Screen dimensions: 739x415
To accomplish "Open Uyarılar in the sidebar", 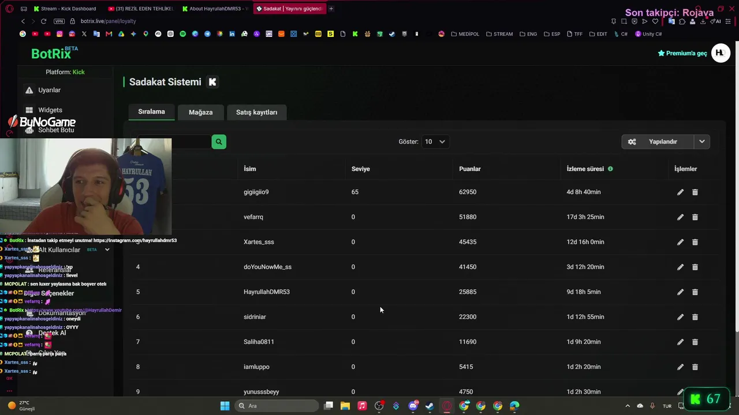I will (49, 90).
